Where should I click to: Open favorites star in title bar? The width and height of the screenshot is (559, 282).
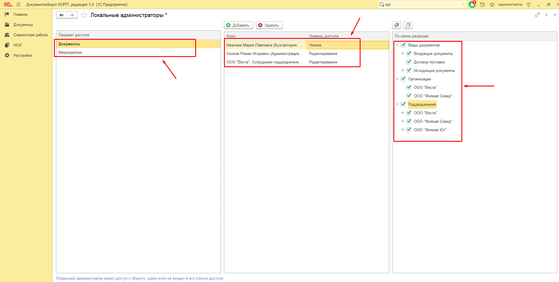492,4
